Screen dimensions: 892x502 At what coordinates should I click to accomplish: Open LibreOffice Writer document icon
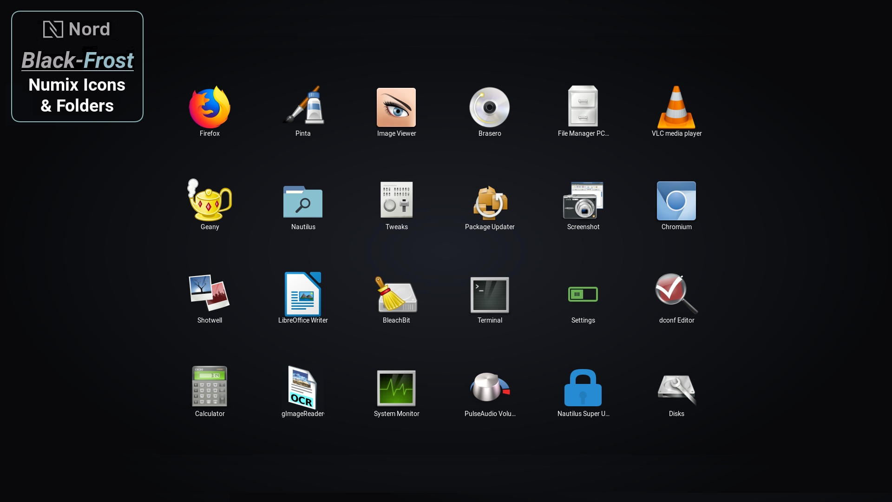[303, 294]
